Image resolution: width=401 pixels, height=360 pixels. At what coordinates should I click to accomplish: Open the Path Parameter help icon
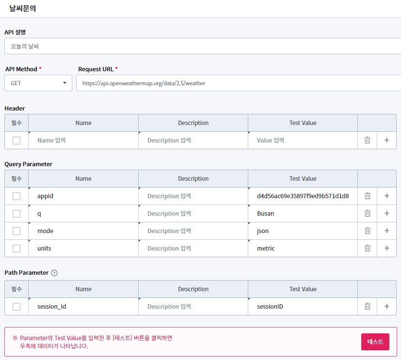(54, 273)
